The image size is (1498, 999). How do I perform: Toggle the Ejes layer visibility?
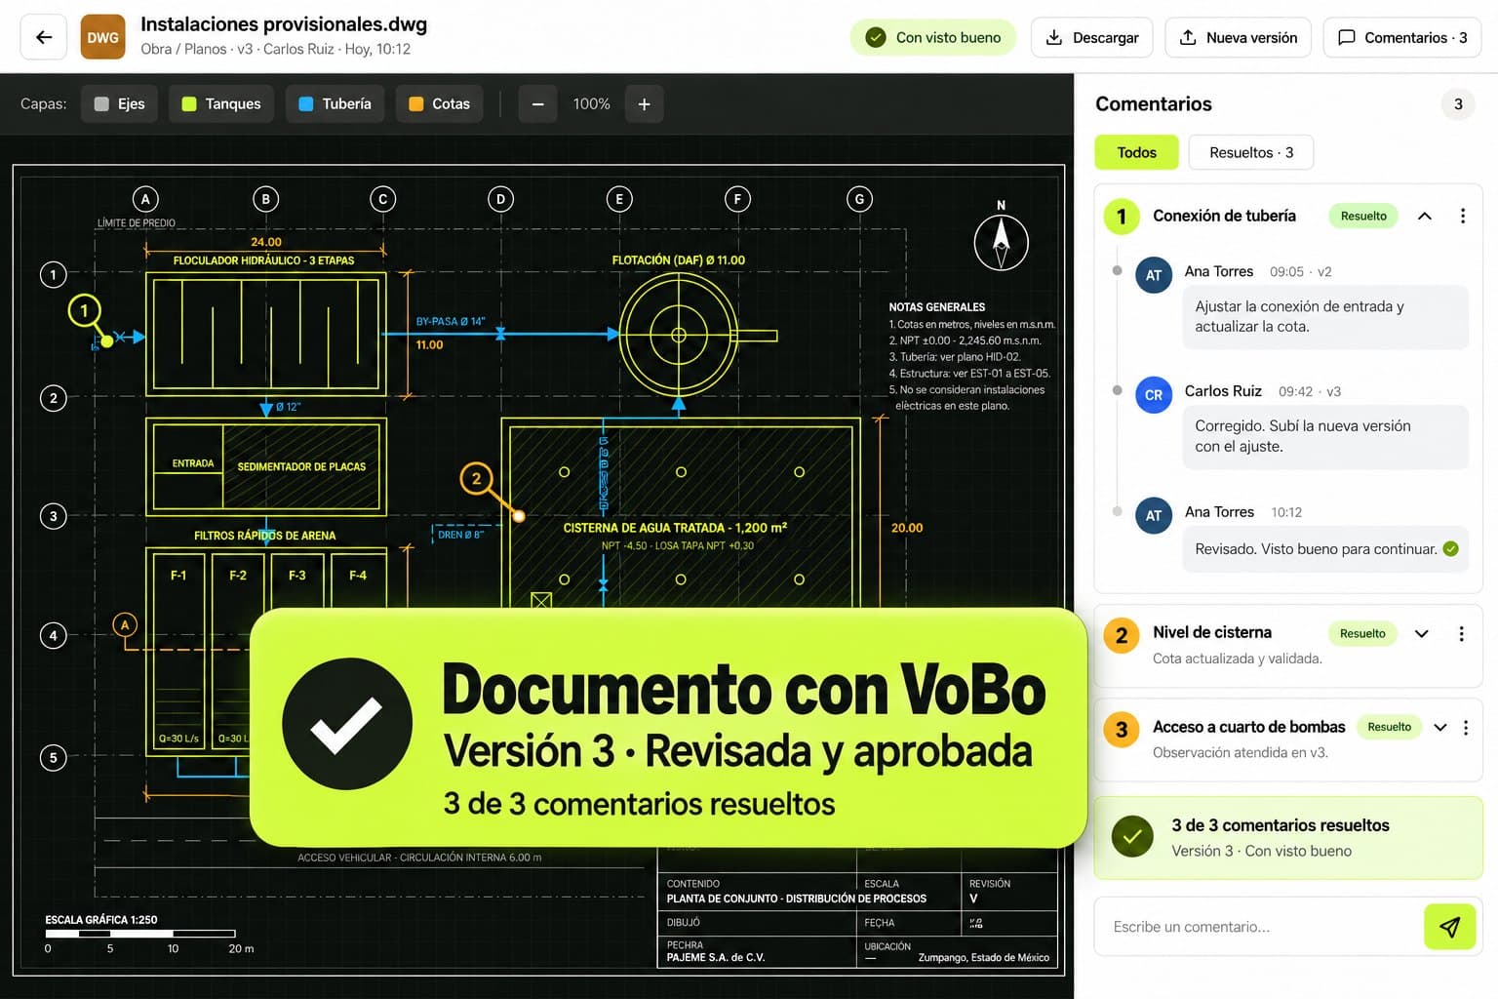point(120,103)
